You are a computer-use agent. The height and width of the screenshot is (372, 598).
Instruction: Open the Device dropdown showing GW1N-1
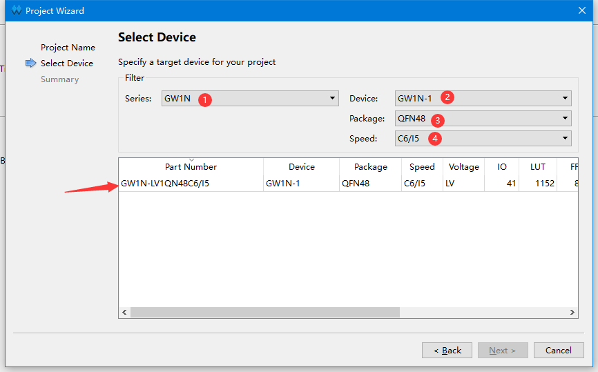coord(483,98)
